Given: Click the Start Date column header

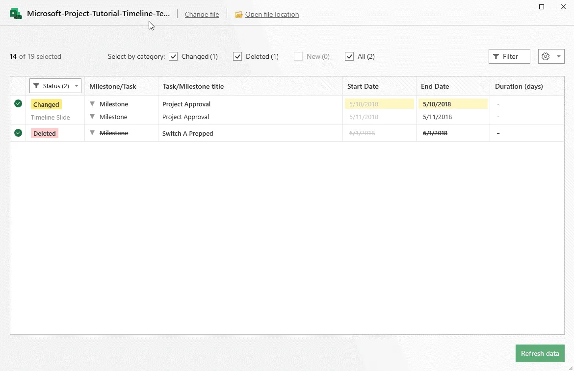Looking at the screenshot, I should pyautogui.click(x=363, y=86).
